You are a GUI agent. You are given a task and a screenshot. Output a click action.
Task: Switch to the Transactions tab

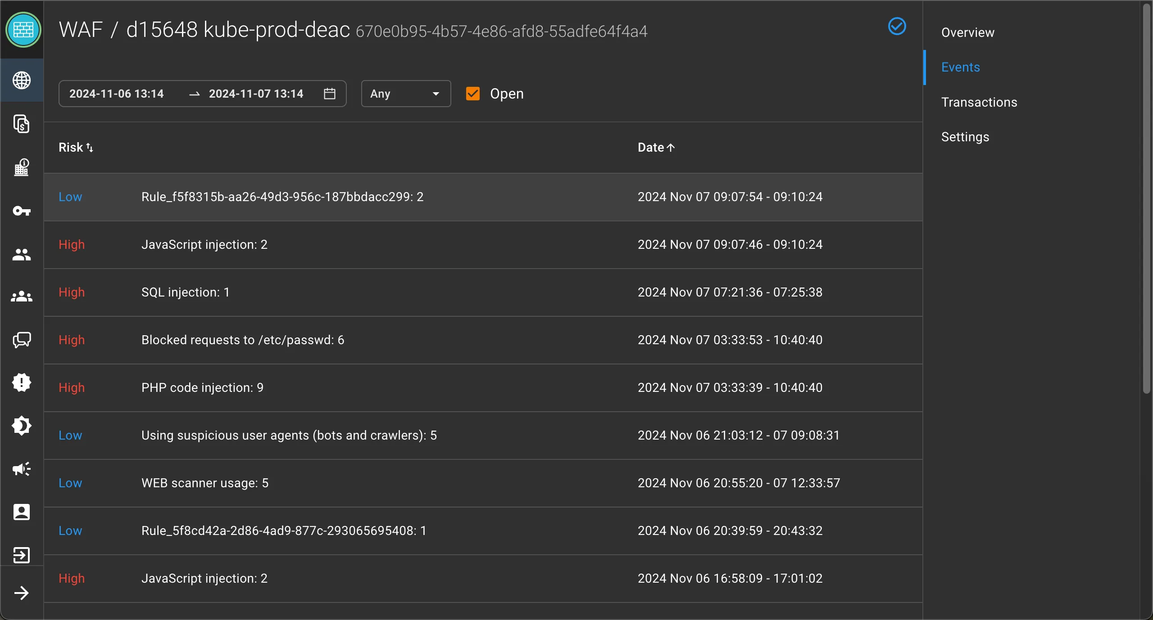(x=979, y=102)
